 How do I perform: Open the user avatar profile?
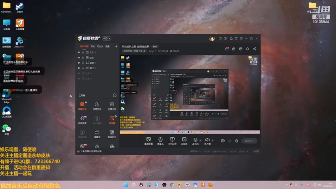pyautogui.click(x=212, y=39)
